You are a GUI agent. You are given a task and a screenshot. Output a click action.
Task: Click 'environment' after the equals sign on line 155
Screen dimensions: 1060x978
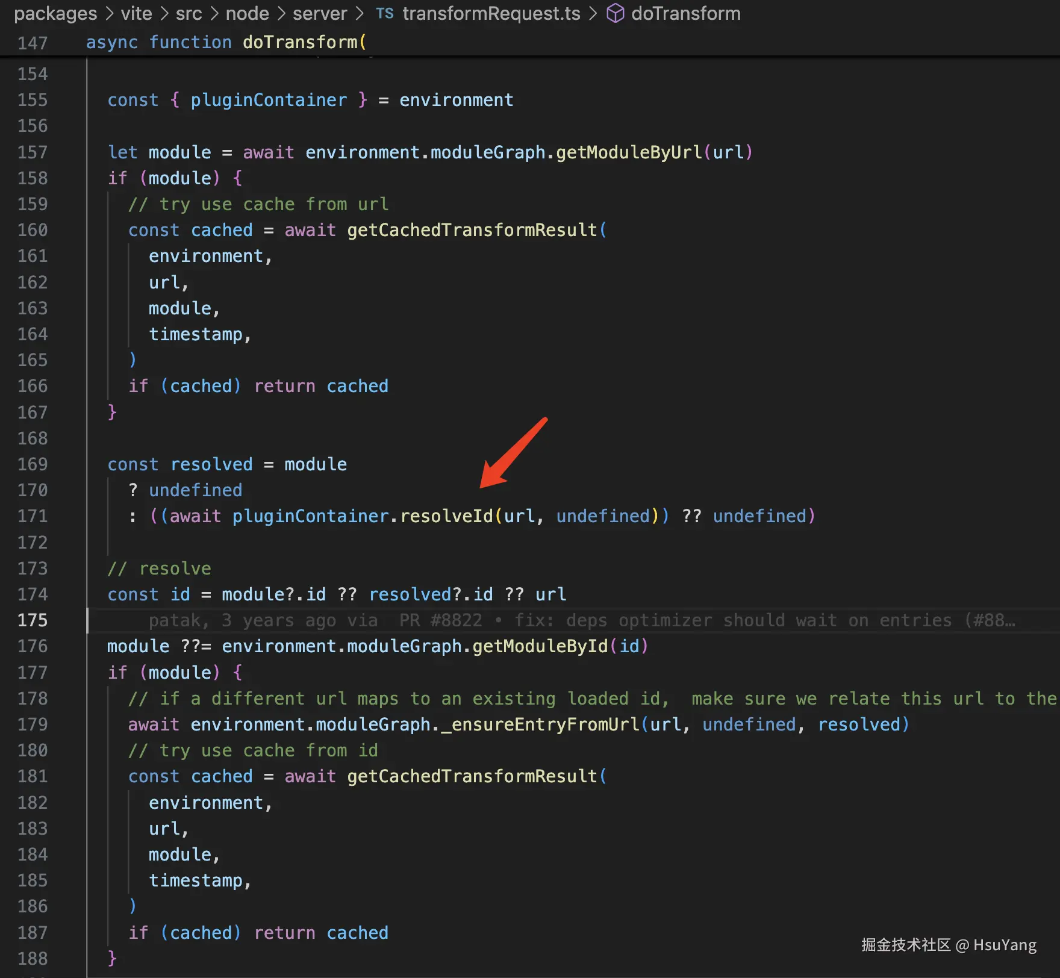[x=457, y=100]
